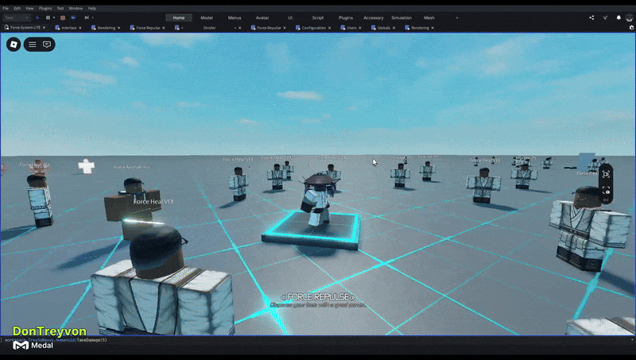Viewport: 636px width, 360px height.
Task: Open the notifications bell
Action: (x=619, y=17)
